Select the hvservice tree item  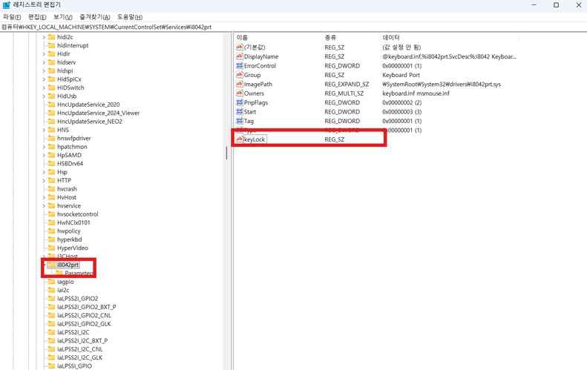point(69,206)
